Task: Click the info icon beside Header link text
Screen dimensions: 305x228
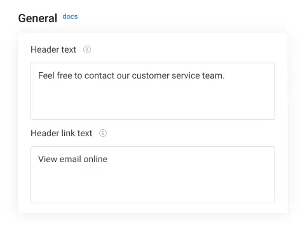Action: pos(103,133)
